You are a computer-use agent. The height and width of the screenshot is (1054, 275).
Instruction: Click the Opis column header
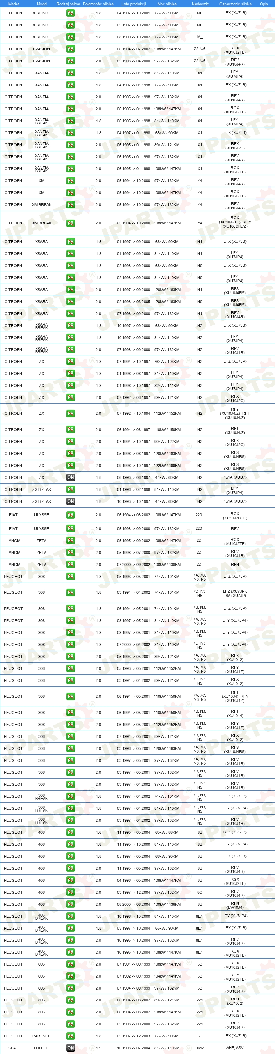click(263, 4)
